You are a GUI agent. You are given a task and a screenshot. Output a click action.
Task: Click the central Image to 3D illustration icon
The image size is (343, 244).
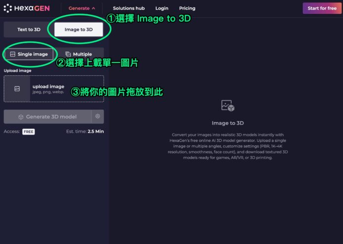[x=227, y=106]
